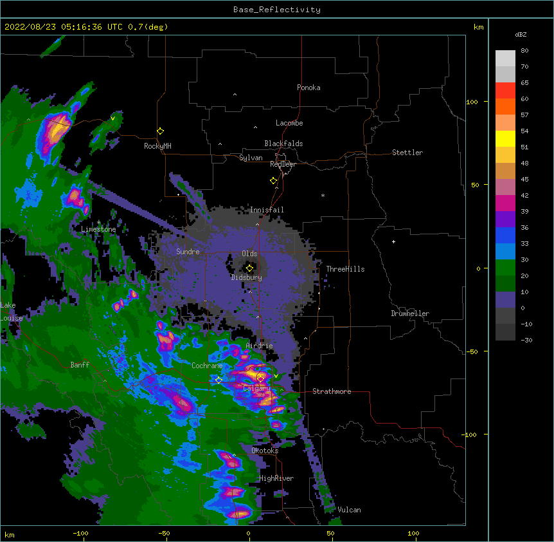This screenshot has width=554, height=542.
Task: Click the Innisfail label
Action: pos(267,210)
